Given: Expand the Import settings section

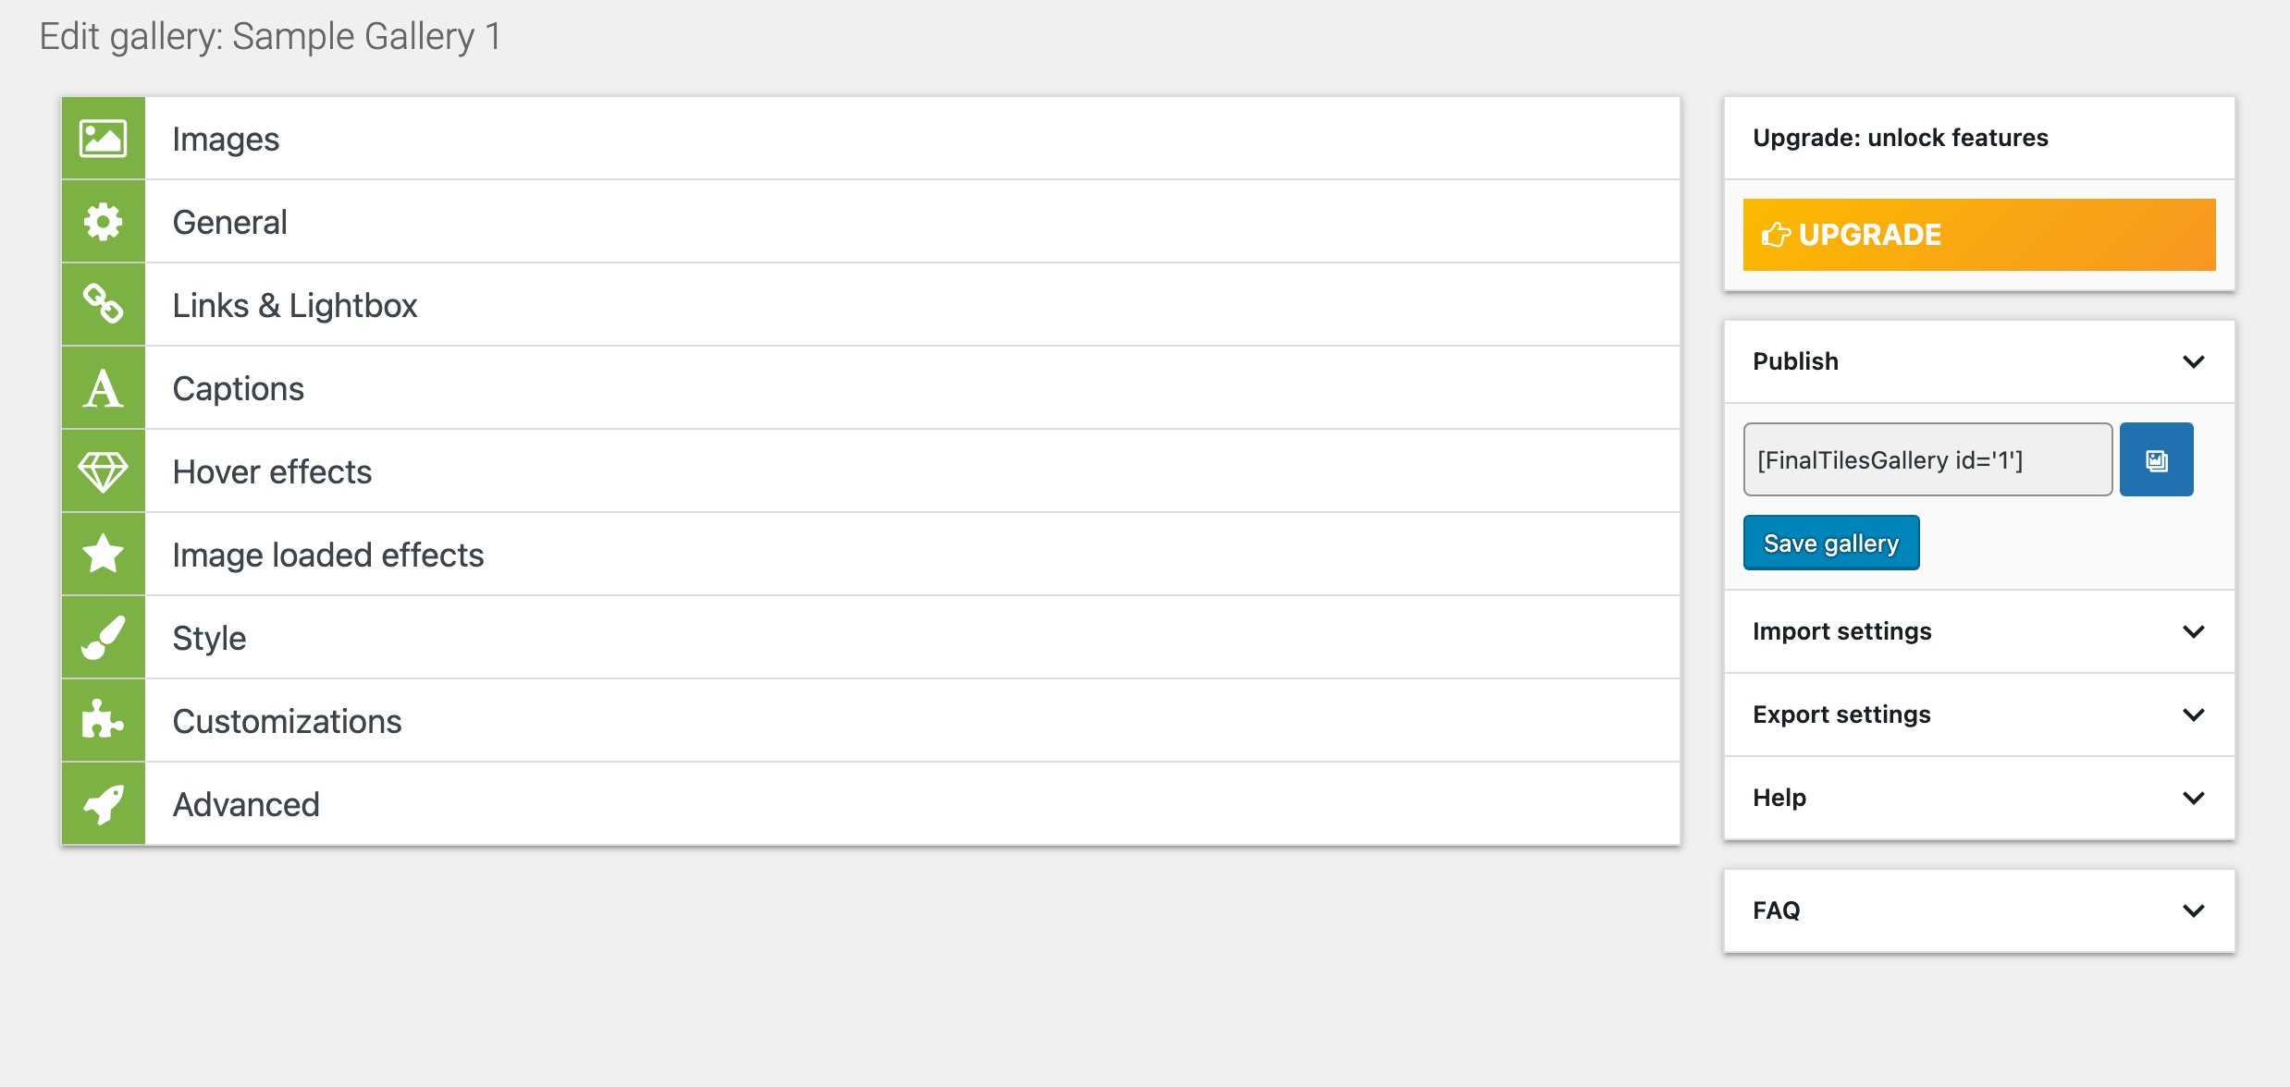Looking at the screenshot, I should pyautogui.click(x=2194, y=631).
